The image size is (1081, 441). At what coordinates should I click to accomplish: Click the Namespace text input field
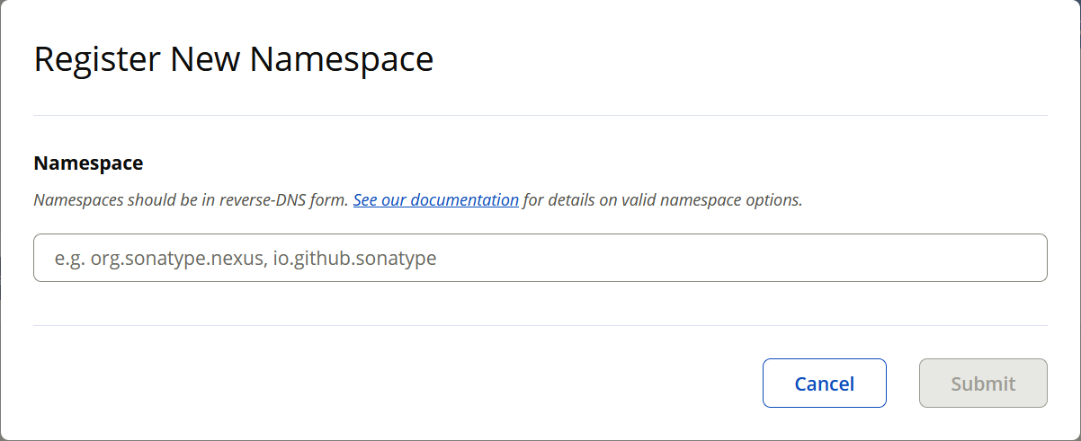click(540, 258)
